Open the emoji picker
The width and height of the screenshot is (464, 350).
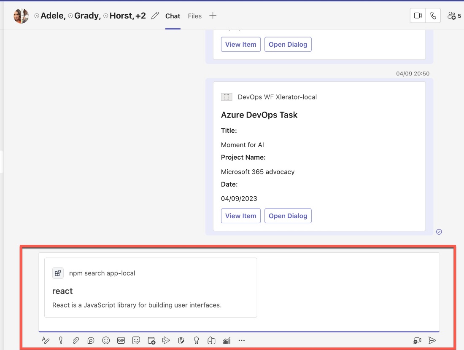click(106, 340)
